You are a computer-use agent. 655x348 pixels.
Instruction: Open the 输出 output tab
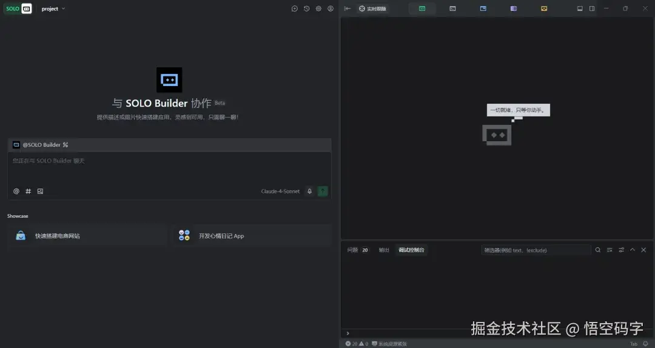pyautogui.click(x=384, y=250)
